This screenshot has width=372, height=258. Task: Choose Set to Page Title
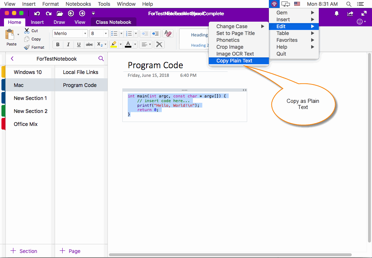click(239, 33)
